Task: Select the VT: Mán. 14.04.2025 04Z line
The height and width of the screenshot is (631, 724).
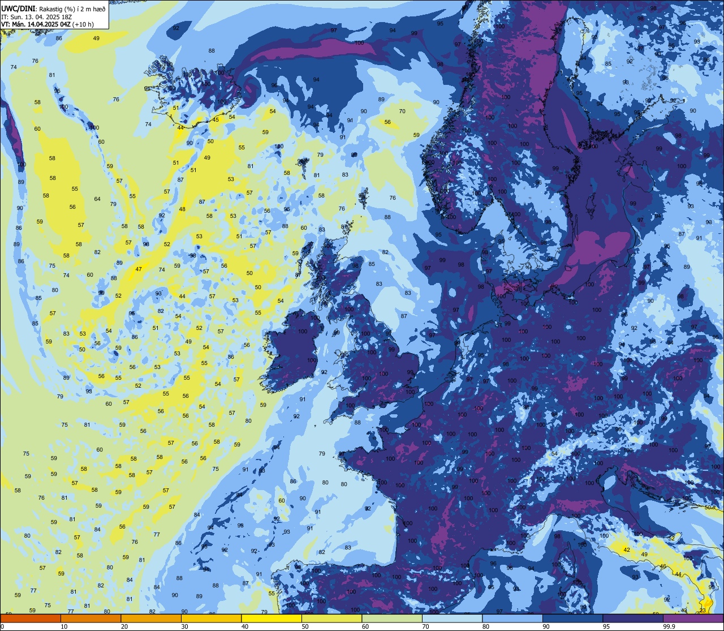Action: click(36, 24)
